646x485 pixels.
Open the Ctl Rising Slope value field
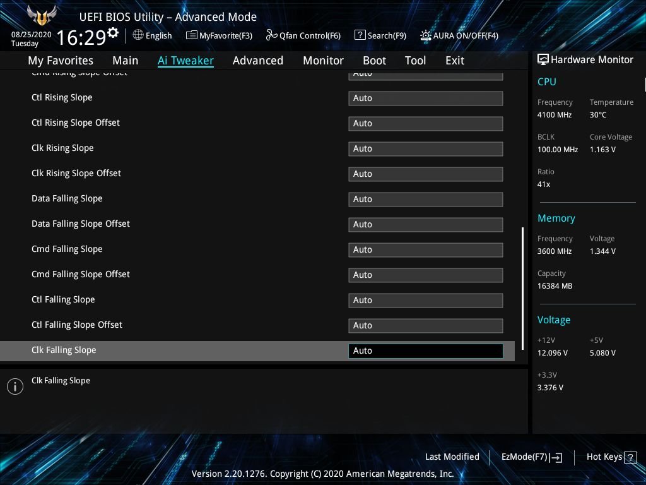426,98
